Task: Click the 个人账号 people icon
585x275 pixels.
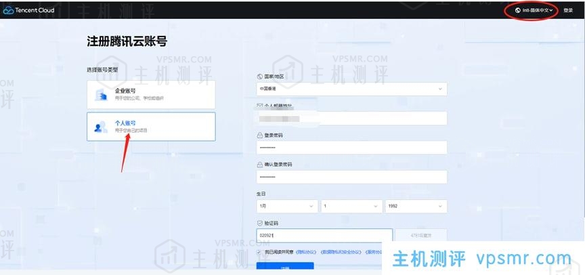Action: [101, 127]
